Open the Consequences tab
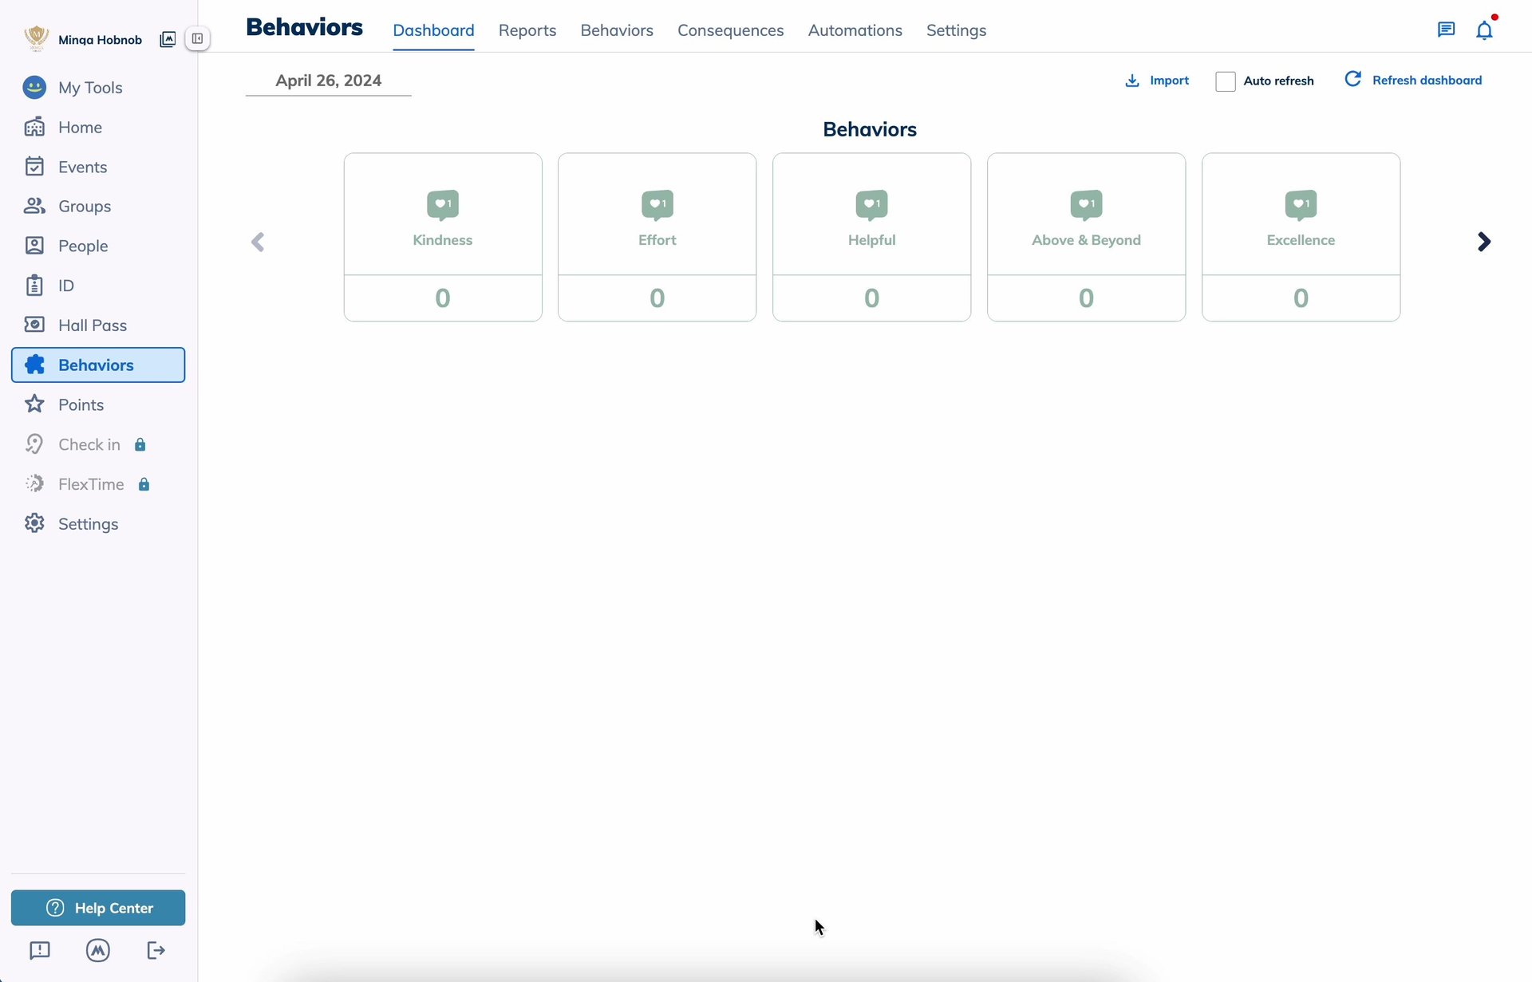1532x982 pixels. point(730,30)
